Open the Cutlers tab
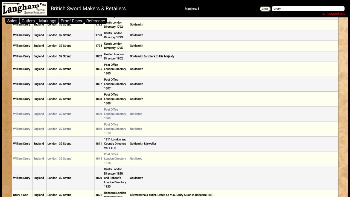The height and width of the screenshot is (197, 350). click(x=28, y=21)
